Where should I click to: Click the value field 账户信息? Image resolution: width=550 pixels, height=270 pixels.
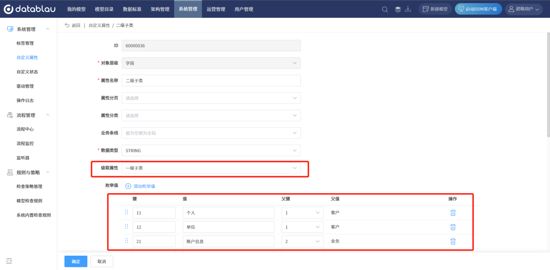229,241
